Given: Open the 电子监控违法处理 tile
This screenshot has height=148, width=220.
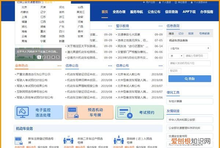Looking at the screenshot, I should click(39, 112).
